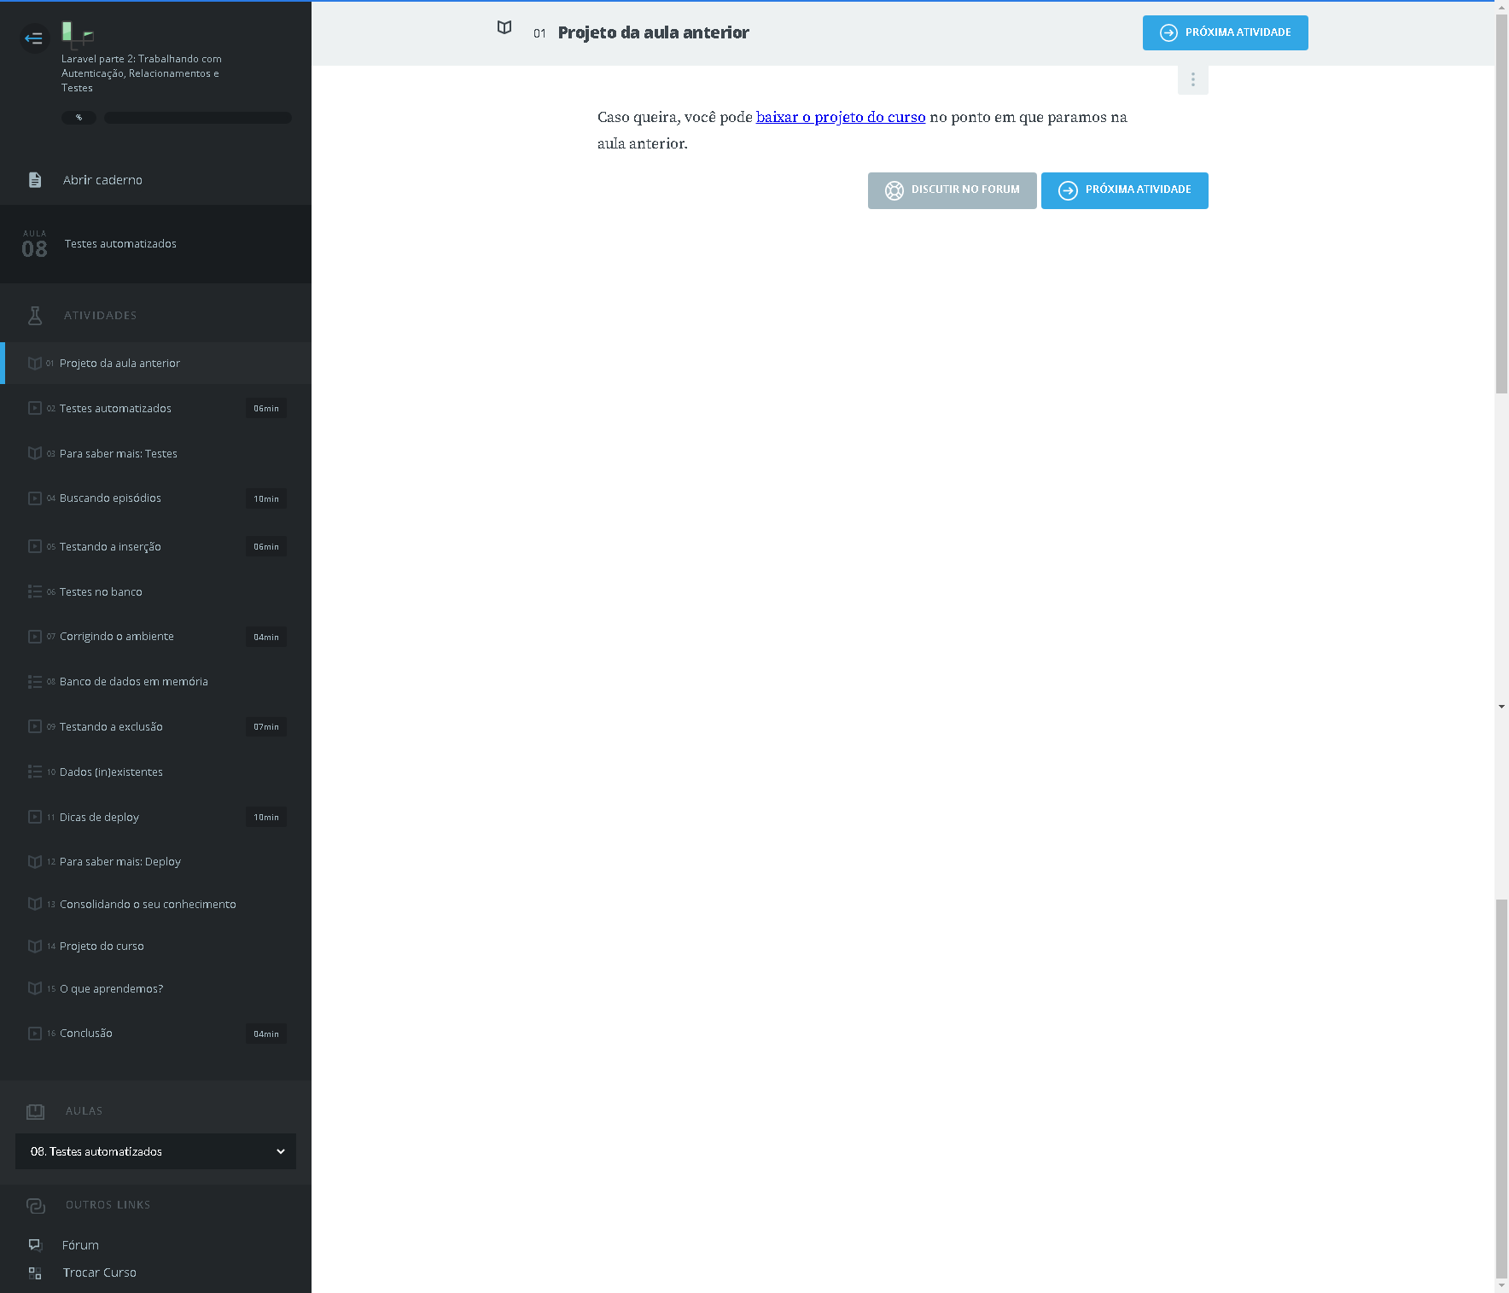Click the Discutir no Forum button
Image resolution: width=1509 pixels, height=1293 pixels.
(x=952, y=190)
